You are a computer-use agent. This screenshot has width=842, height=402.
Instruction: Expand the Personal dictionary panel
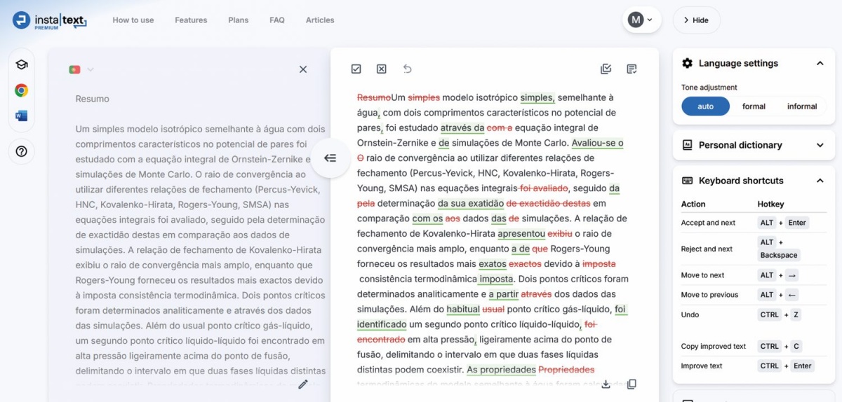tap(820, 145)
